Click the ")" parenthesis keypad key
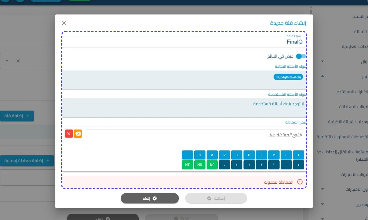Image resolution: width=368 pixels, height=220 pixels. [x=249, y=165]
